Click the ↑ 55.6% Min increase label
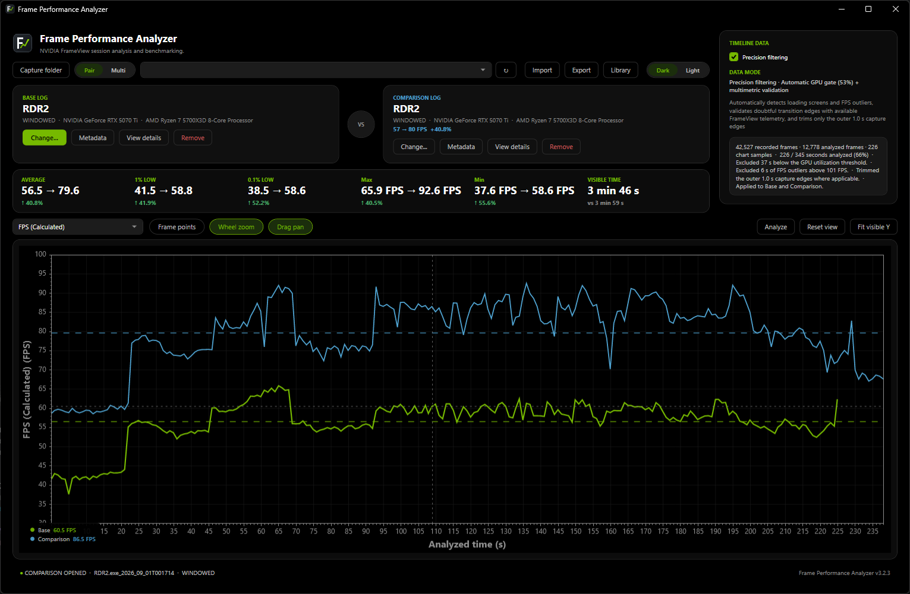 [485, 203]
